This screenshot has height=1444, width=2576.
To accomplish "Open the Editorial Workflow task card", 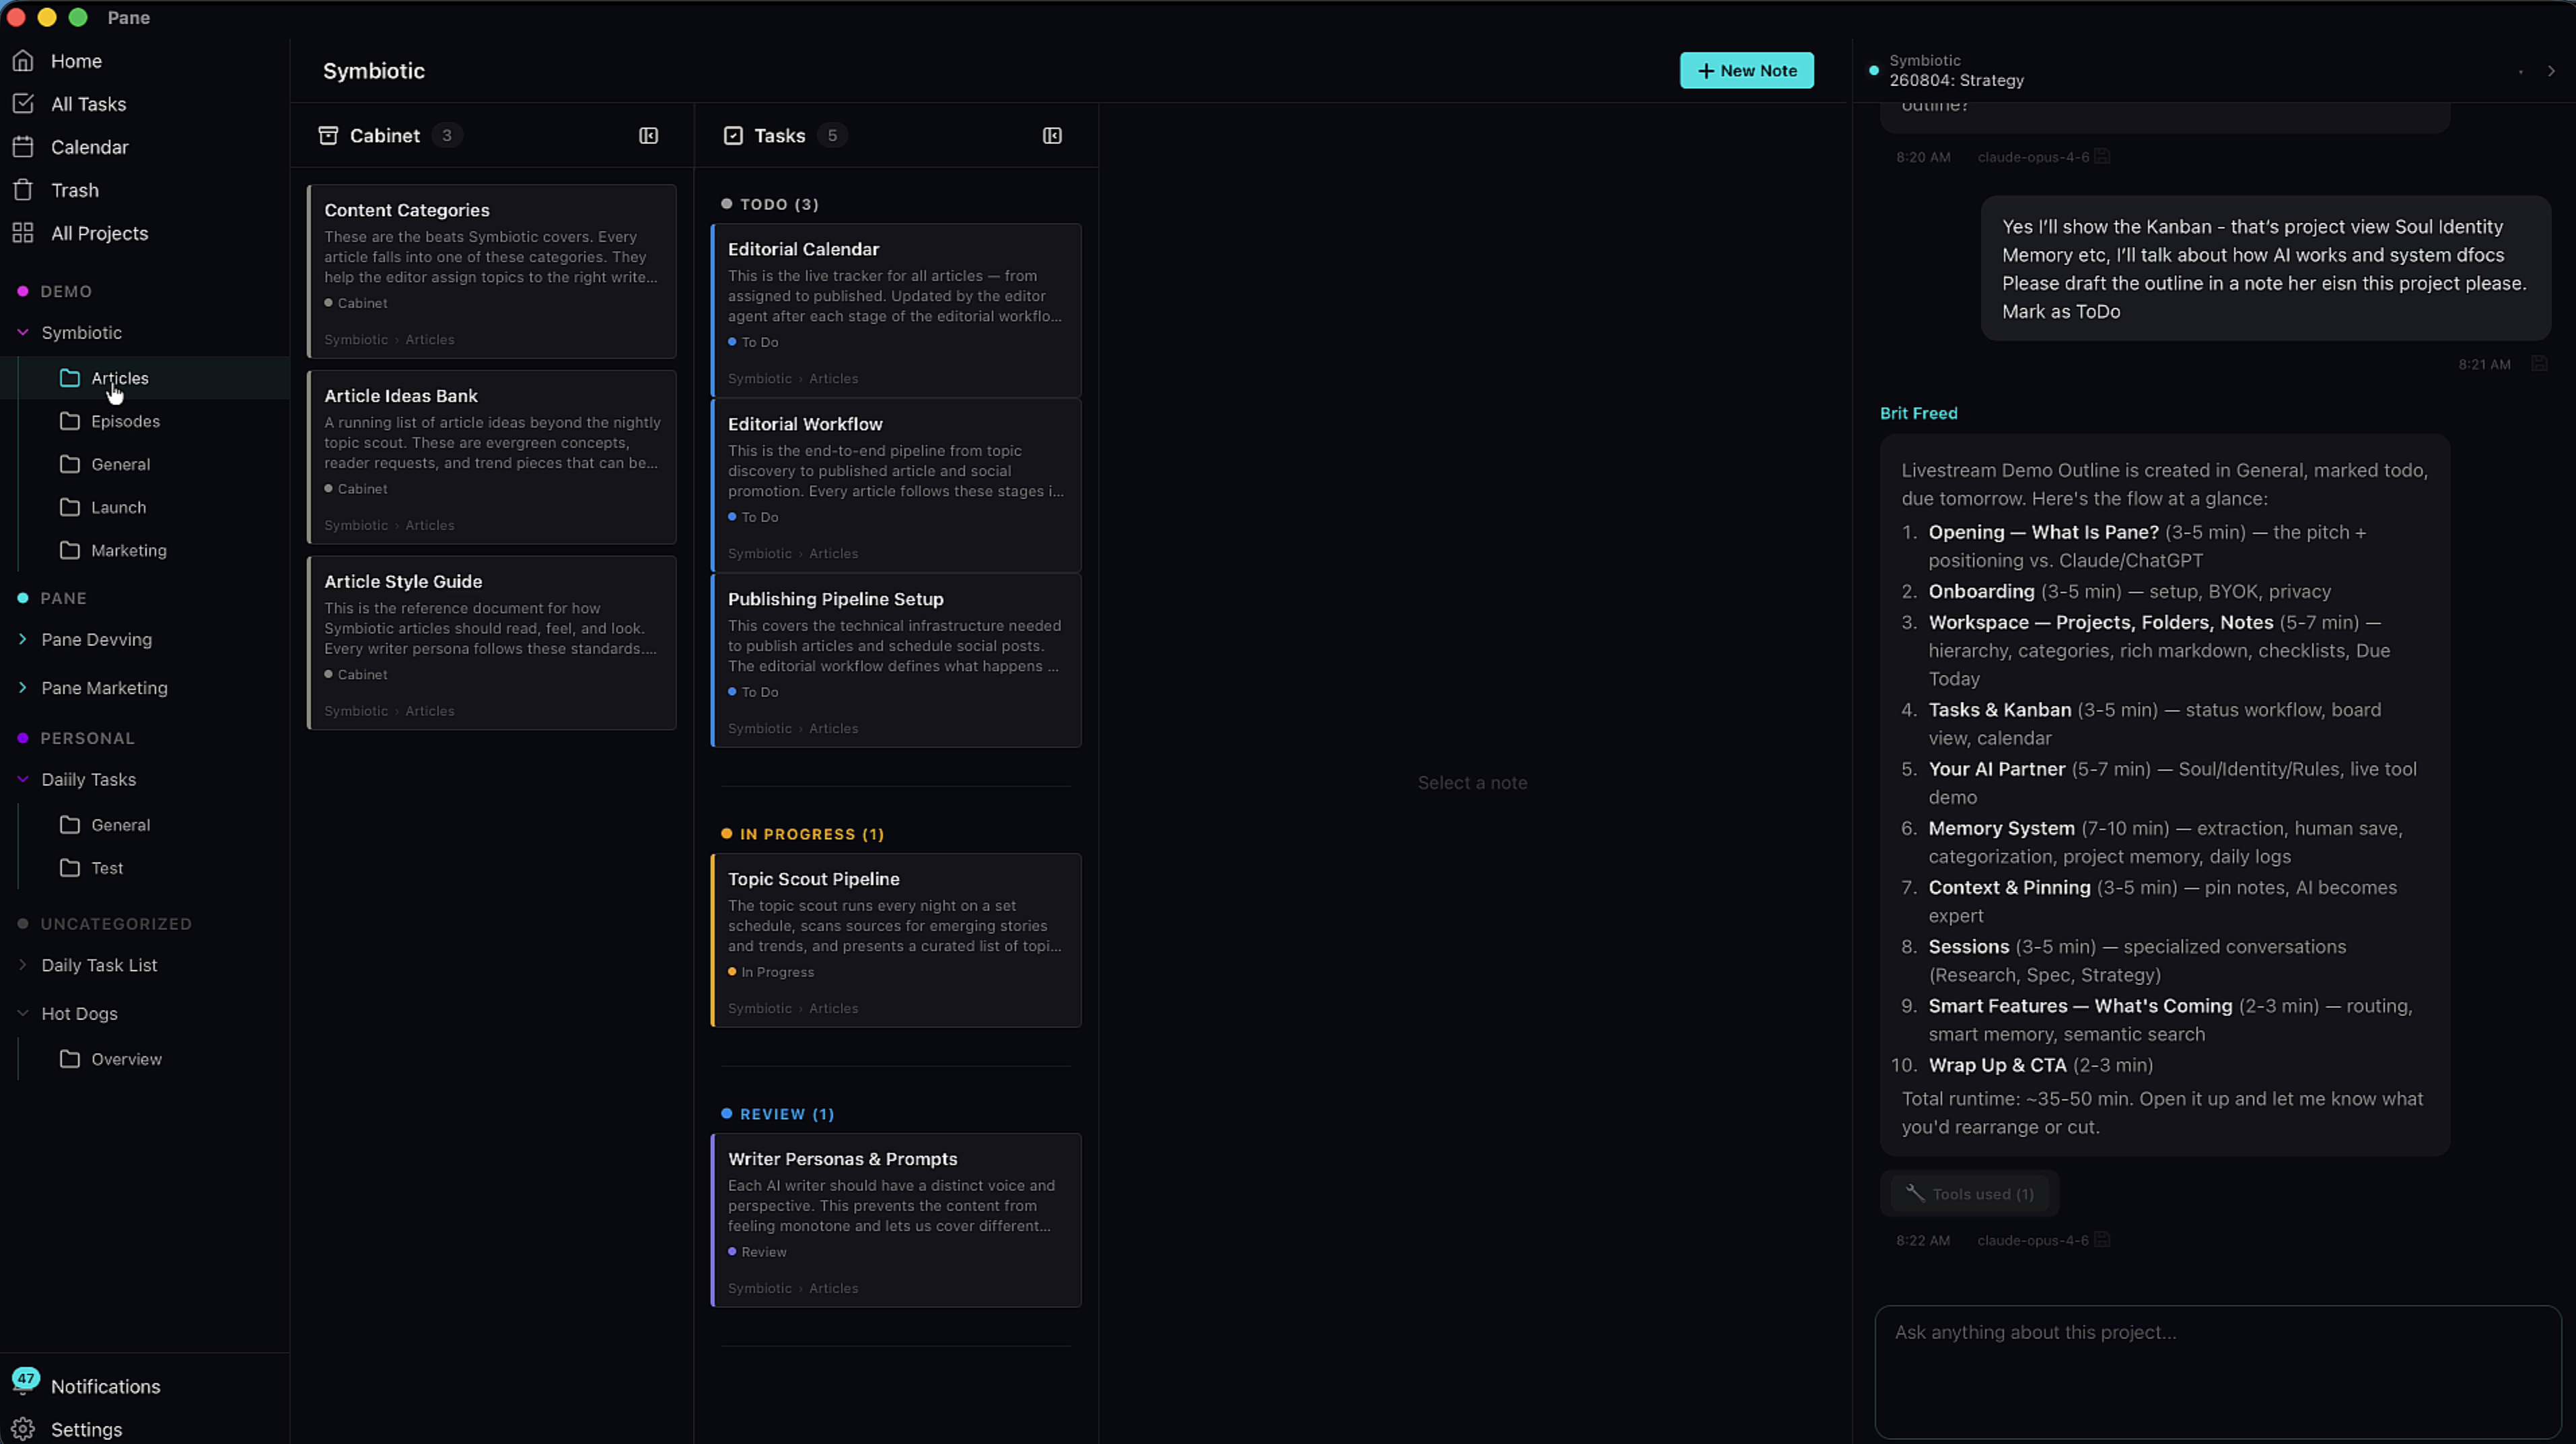I will coord(896,485).
